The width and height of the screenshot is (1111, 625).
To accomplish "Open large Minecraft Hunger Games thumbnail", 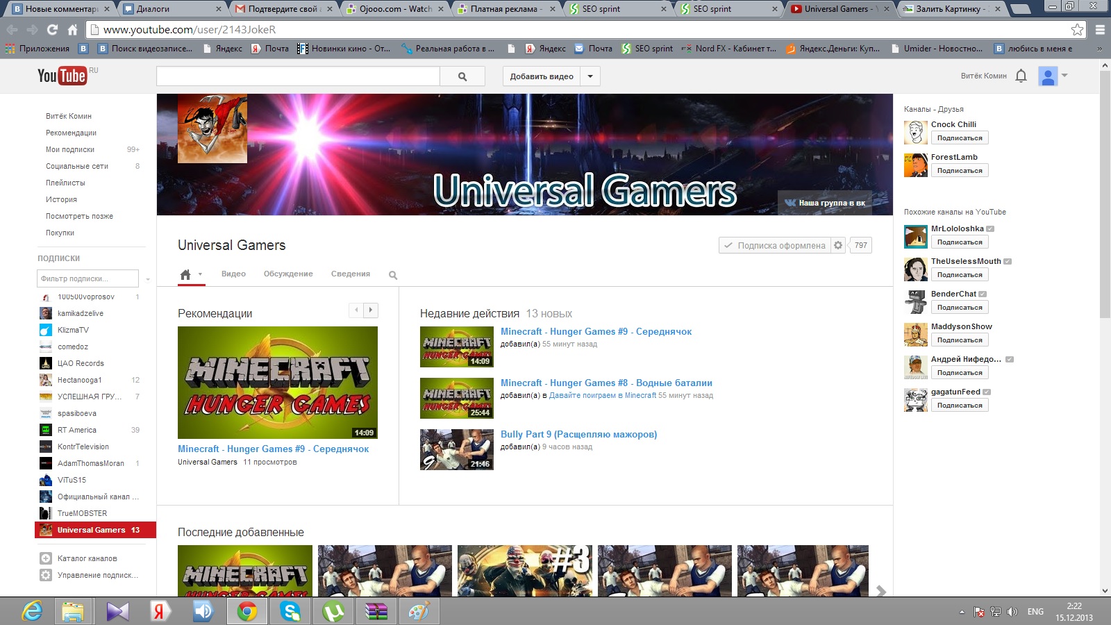I will pyautogui.click(x=278, y=383).
